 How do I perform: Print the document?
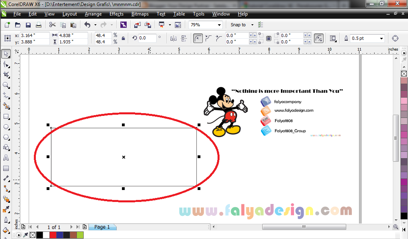[39, 25]
